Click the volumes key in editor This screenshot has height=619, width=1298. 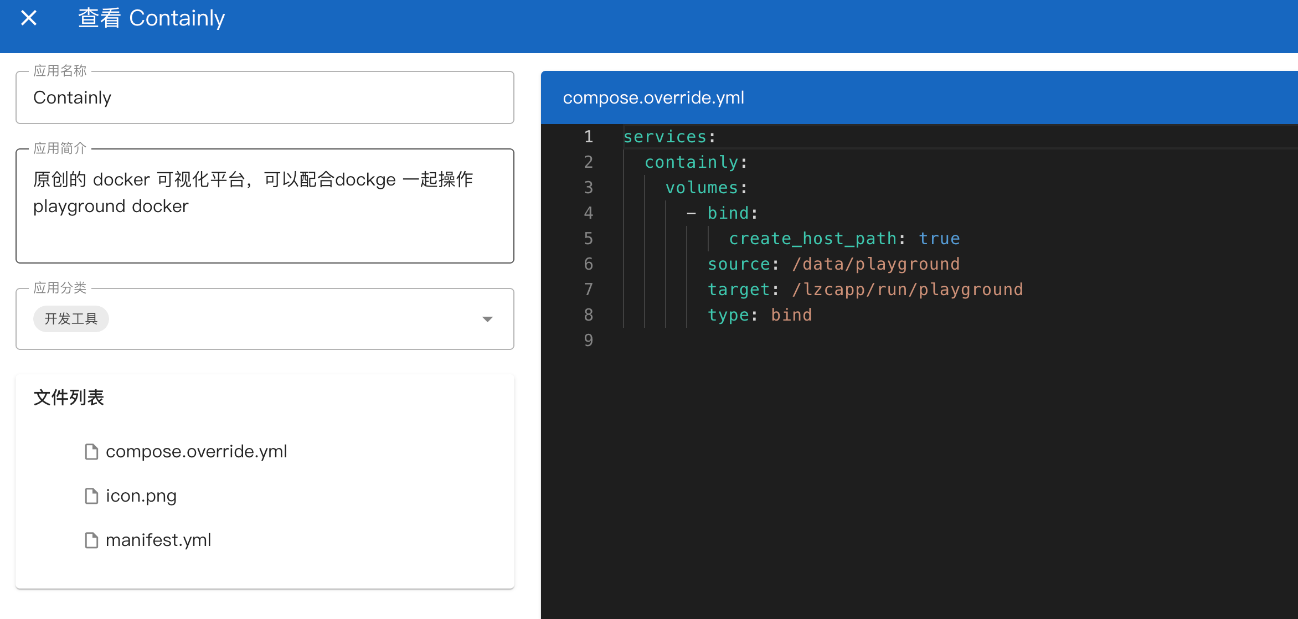[x=701, y=188]
